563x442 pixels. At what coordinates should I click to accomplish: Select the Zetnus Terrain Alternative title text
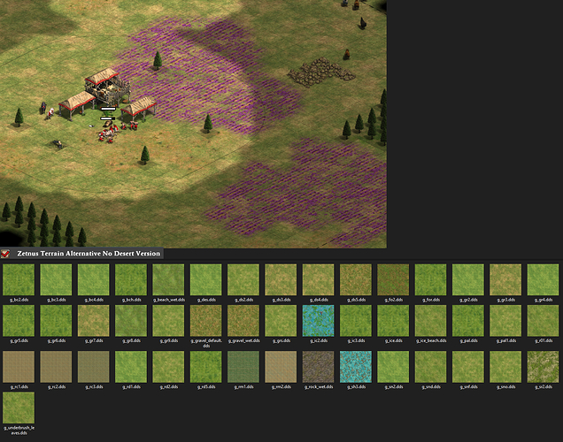89,254
